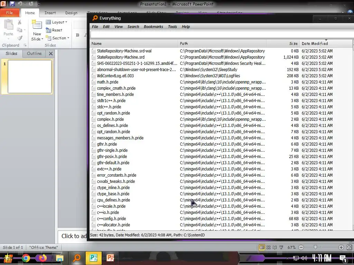Open Firefox from the taskbar
Viewport: 354px width, 265px height.
pos(43,258)
